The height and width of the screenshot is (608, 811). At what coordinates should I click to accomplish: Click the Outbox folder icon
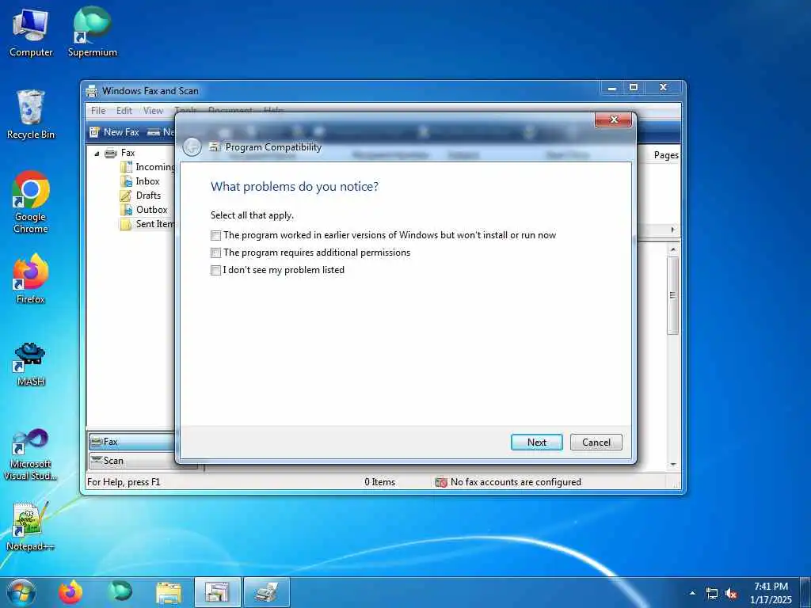[126, 210]
